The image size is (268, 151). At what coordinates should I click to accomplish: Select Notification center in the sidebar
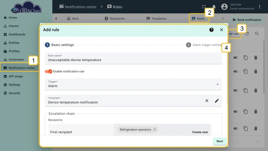19,68
